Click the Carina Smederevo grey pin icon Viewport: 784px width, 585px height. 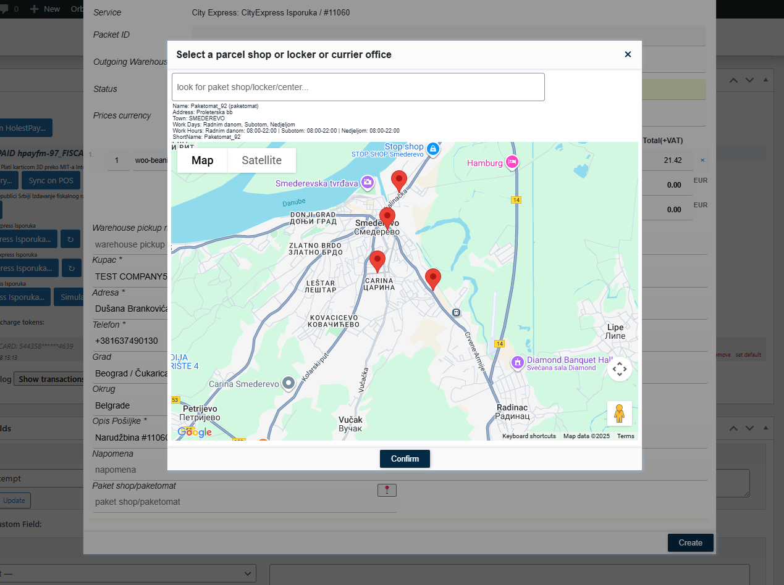coord(288,383)
